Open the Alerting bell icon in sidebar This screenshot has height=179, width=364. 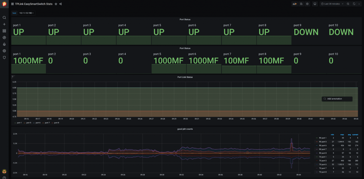4,44
